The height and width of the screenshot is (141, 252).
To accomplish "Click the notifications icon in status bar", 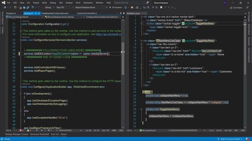I will coord(247,139).
